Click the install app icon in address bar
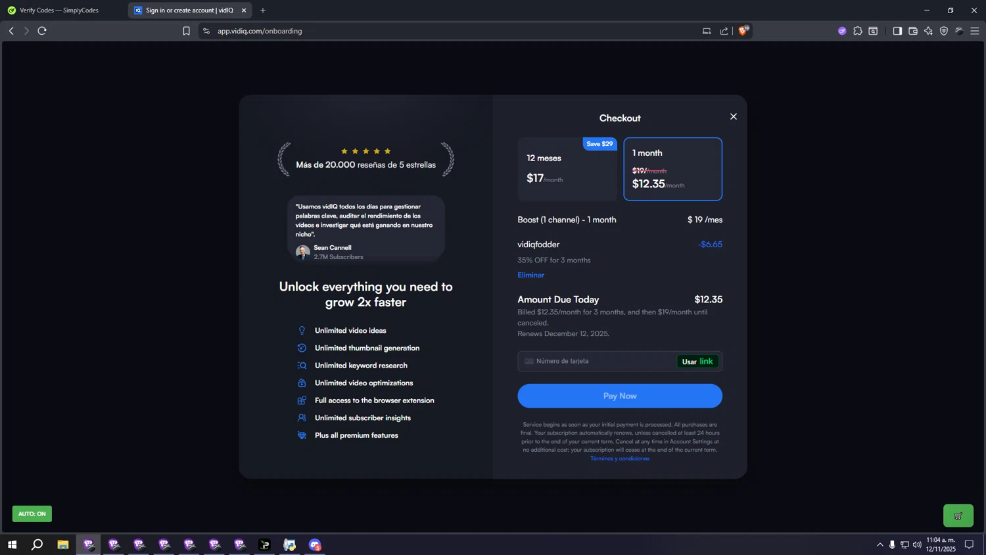The width and height of the screenshot is (986, 555). [707, 31]
